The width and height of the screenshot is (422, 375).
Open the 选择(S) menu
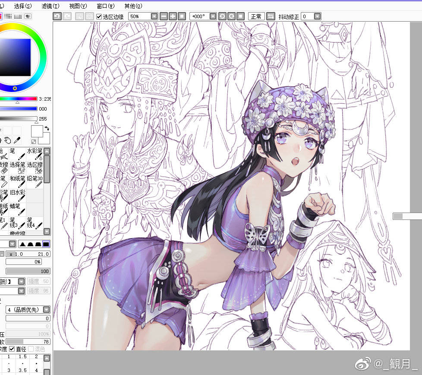tap(23, 6)
